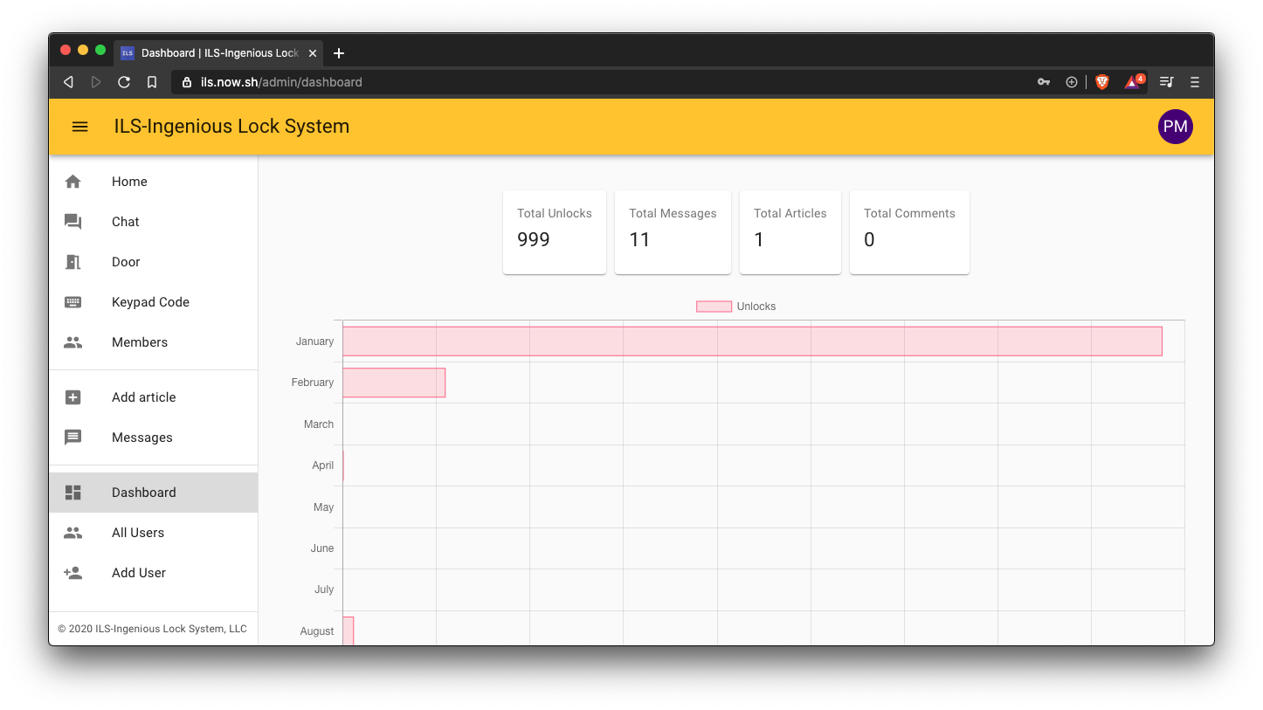1263x710 pixels.
Task: Open the password key manager dropdown
Action: (1043, 81)
